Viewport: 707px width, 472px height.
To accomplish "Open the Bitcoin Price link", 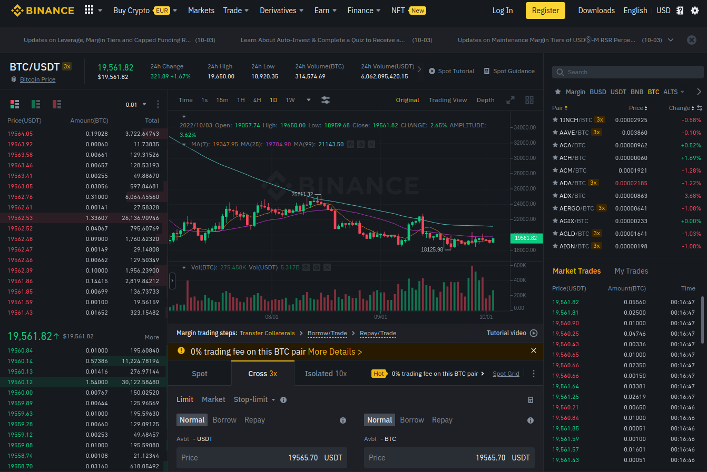I will pos(37,79).
